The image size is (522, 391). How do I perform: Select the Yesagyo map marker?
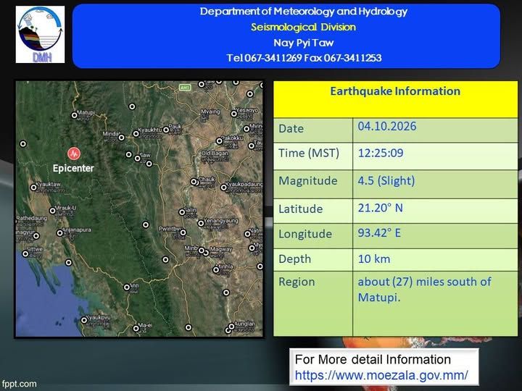pos(234,114)
